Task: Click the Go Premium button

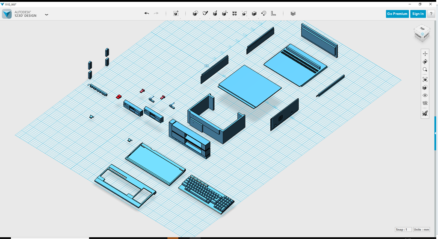Action: click(x=397, y=14)
